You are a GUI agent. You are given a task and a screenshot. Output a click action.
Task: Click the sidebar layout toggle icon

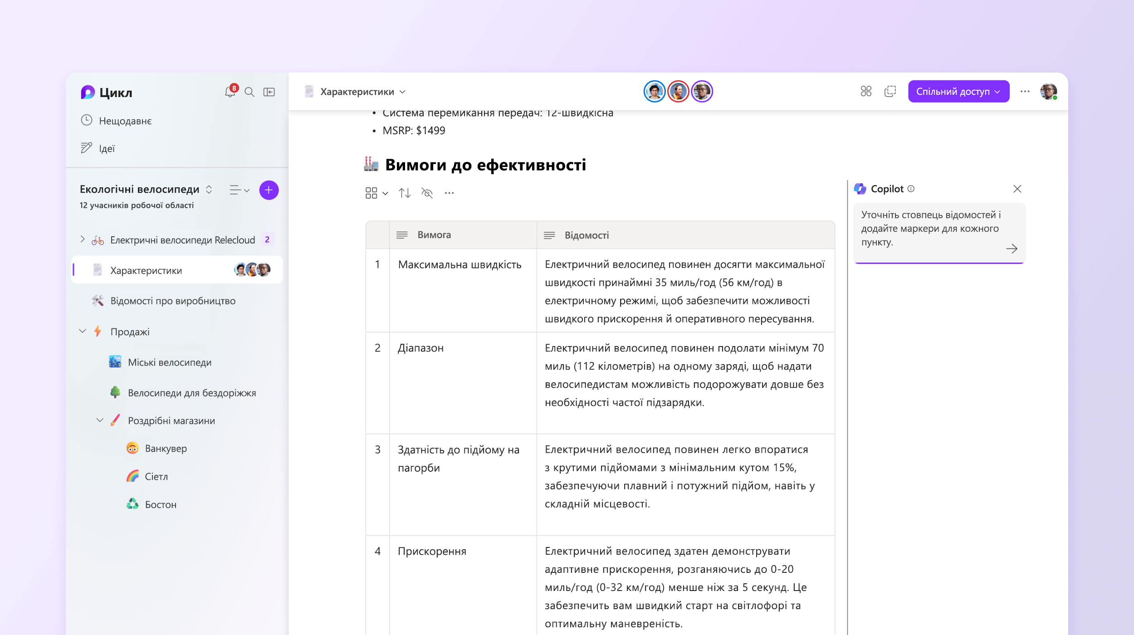point(269,92)
